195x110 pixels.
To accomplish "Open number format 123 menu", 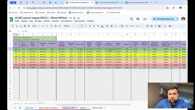I will coord(60,26).
